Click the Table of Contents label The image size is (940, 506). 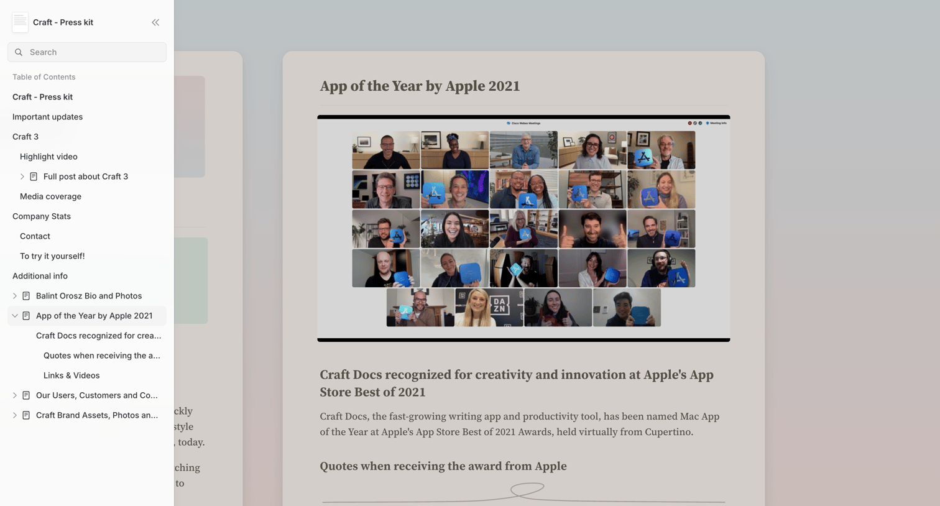44,77
